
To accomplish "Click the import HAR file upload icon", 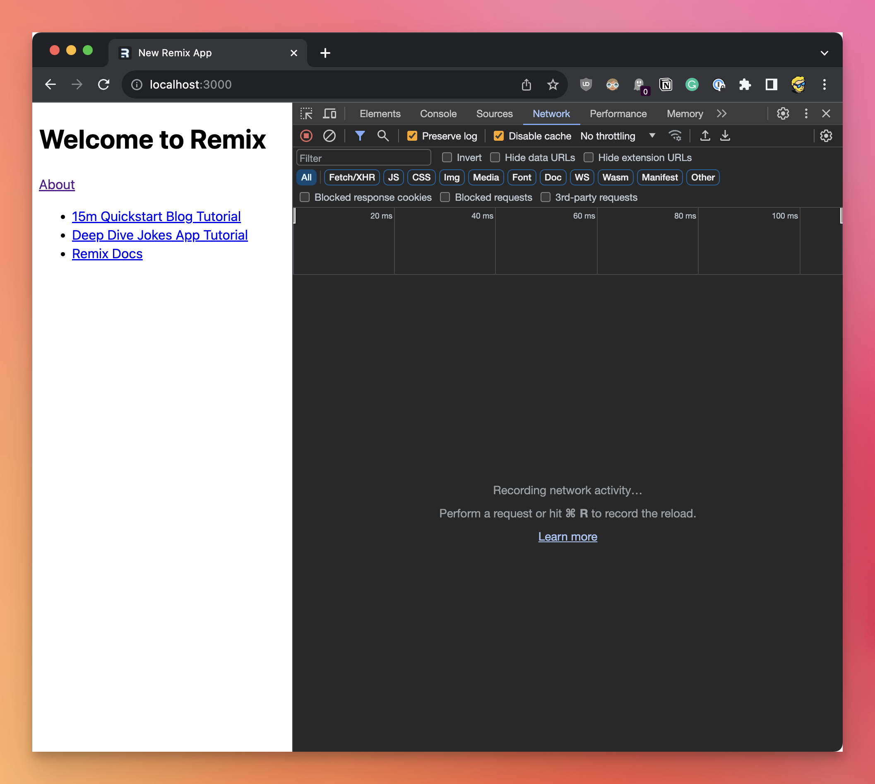I will tap(705, 136).
